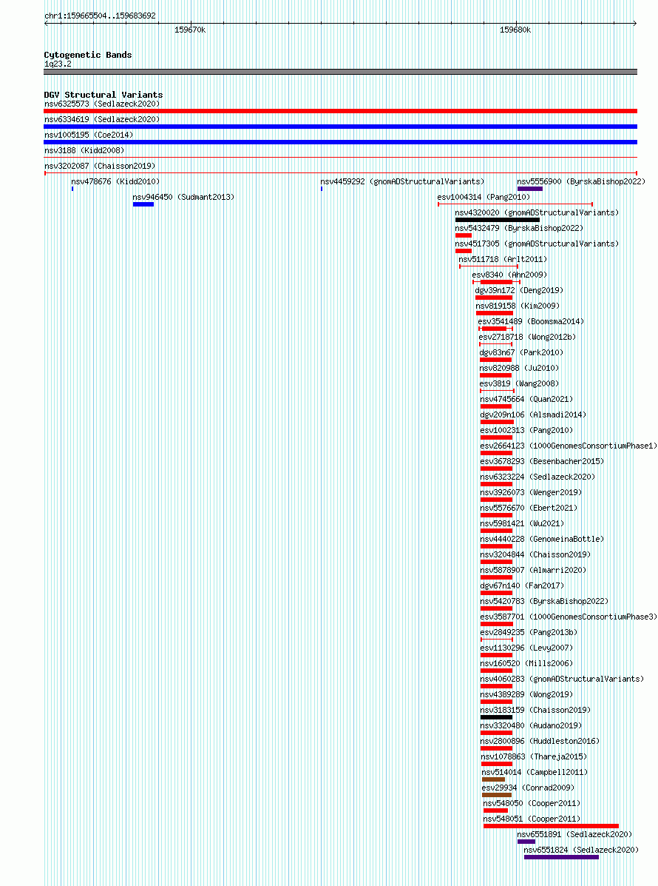Select nsv3183159 (Chaisson2019) label
Screen dimensions: 658x886
point(535,710)
